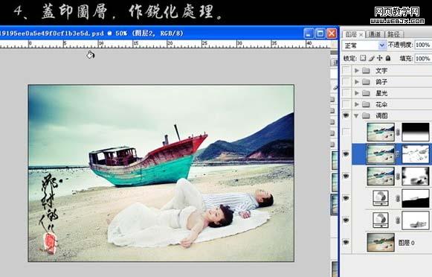Hide adjustment layer with black-bottom mask

[x=346, y=198]
